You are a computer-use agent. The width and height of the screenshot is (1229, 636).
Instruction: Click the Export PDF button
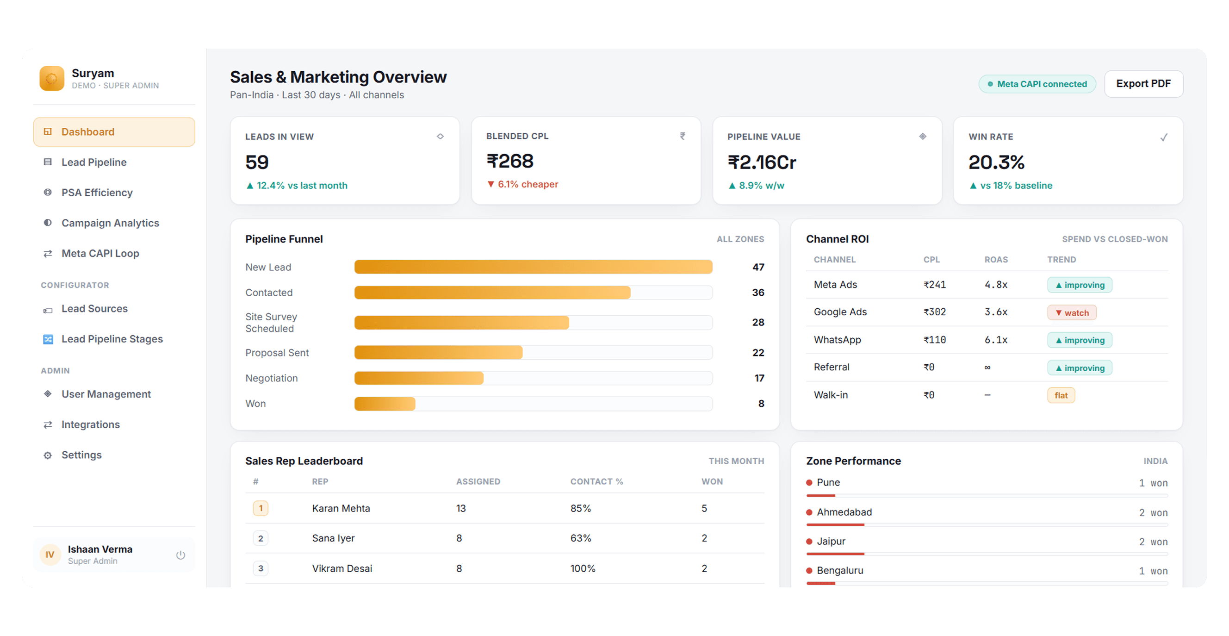[1143, 84]
